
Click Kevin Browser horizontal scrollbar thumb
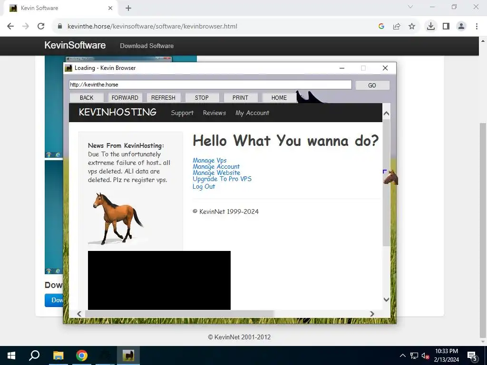179,314
